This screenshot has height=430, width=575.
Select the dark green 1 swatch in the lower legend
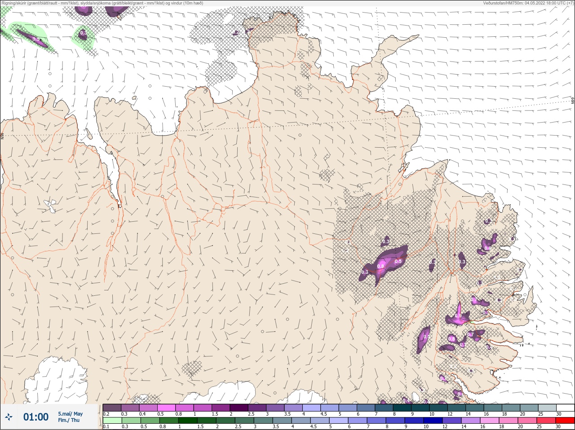click(x=188, y=421)
